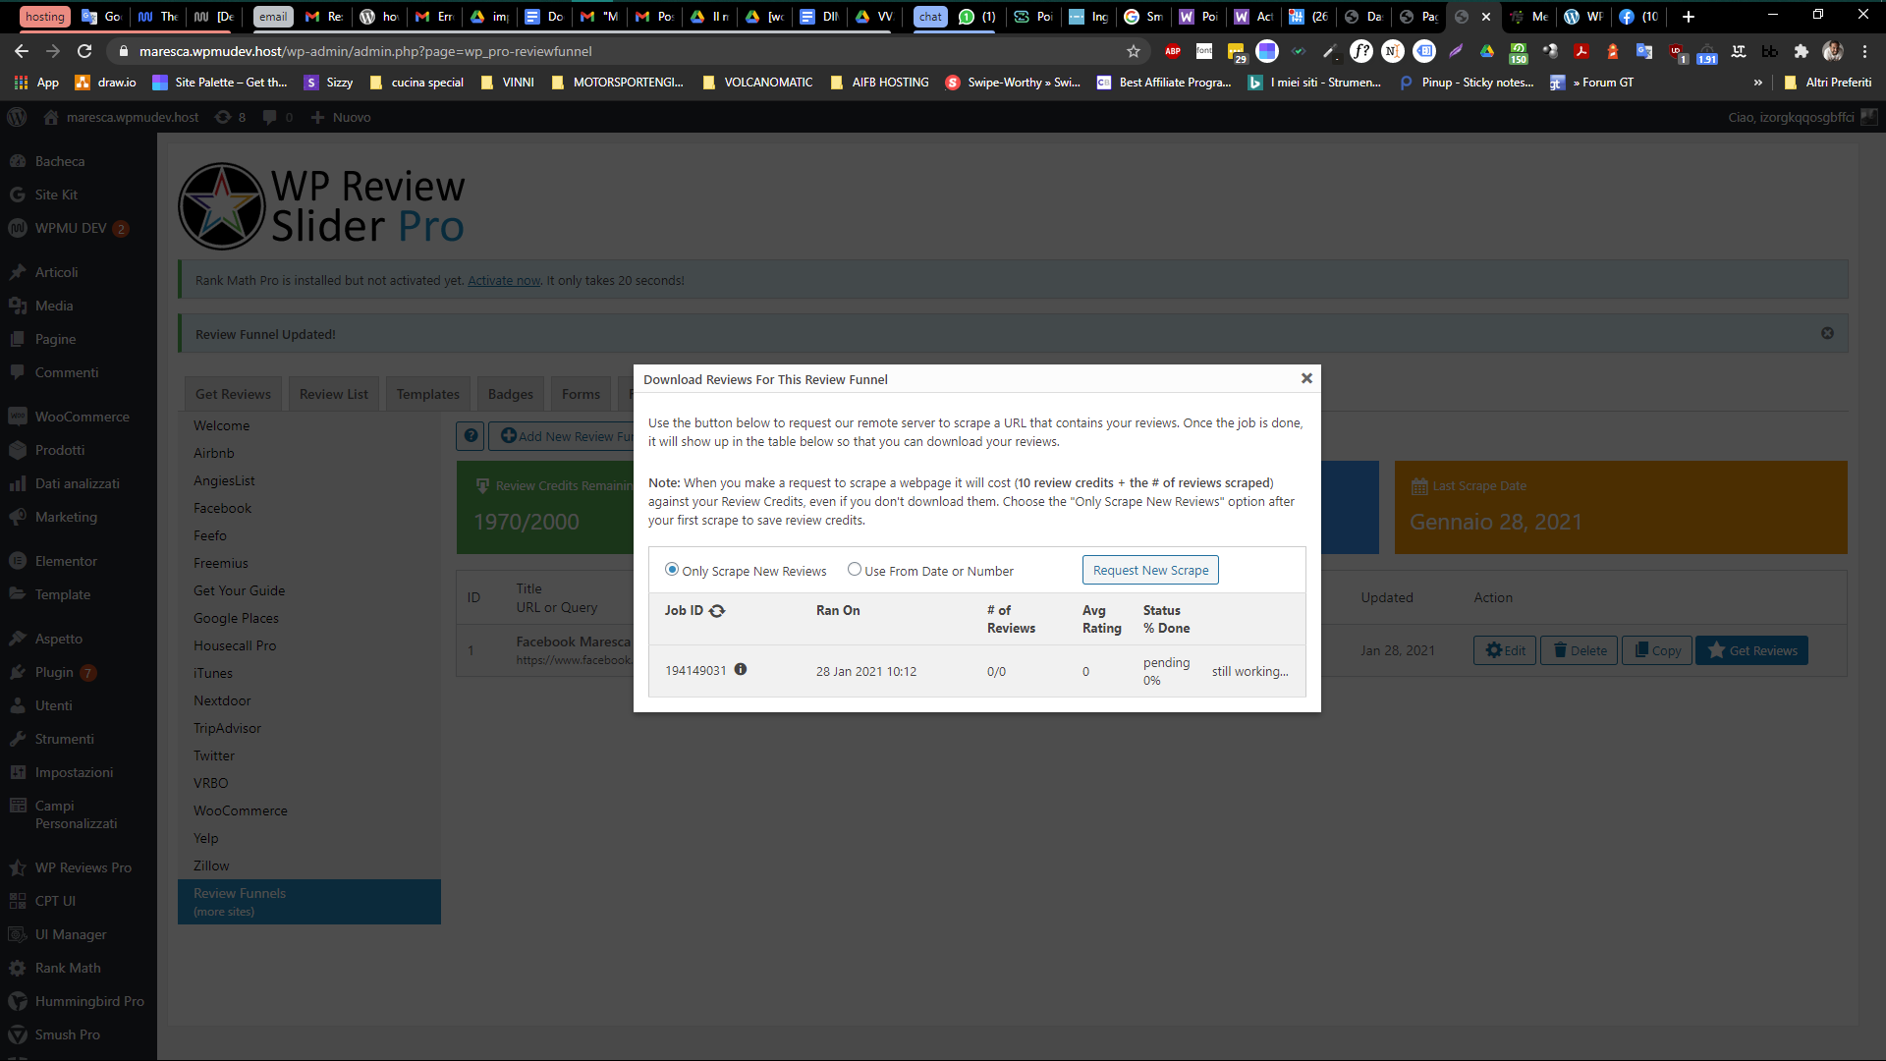Click WordPress logo in admin bar
This screenshot has height=1061, width=1886.
pos(17,117)
